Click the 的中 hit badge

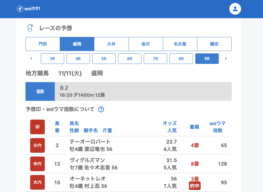click(x=195, y=186)
